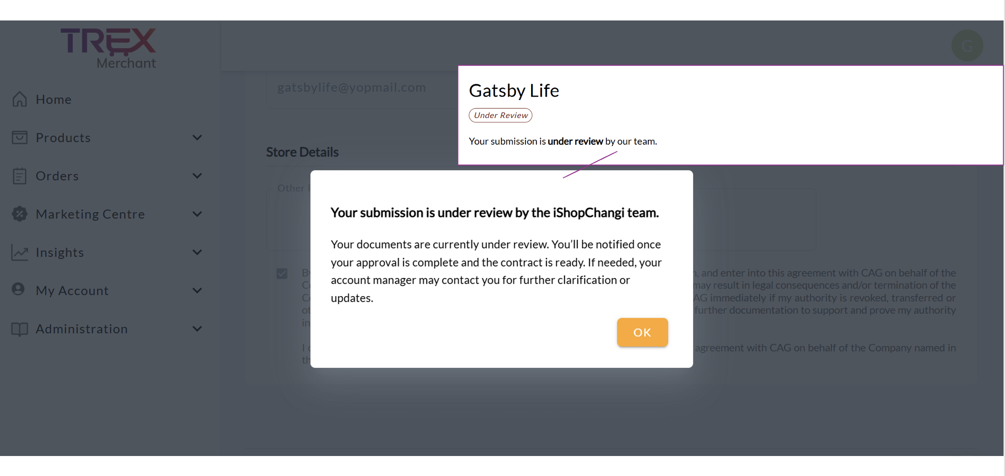The image size is (1005, 476).
Task: Click the Home house icon
Action: (x=20, y=99)
